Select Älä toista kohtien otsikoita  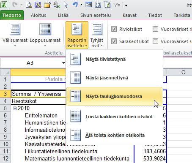(x=114, y=135)
